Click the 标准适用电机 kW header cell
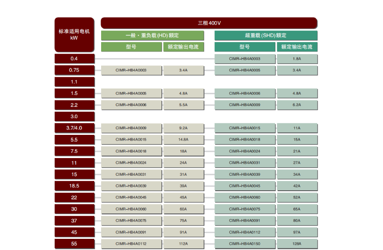 (74, 34)
